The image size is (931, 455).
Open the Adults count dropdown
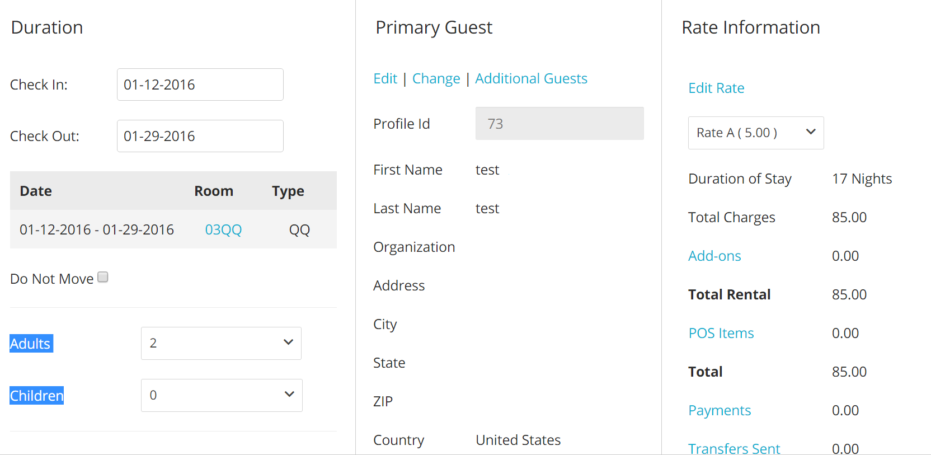coord(221,343)
